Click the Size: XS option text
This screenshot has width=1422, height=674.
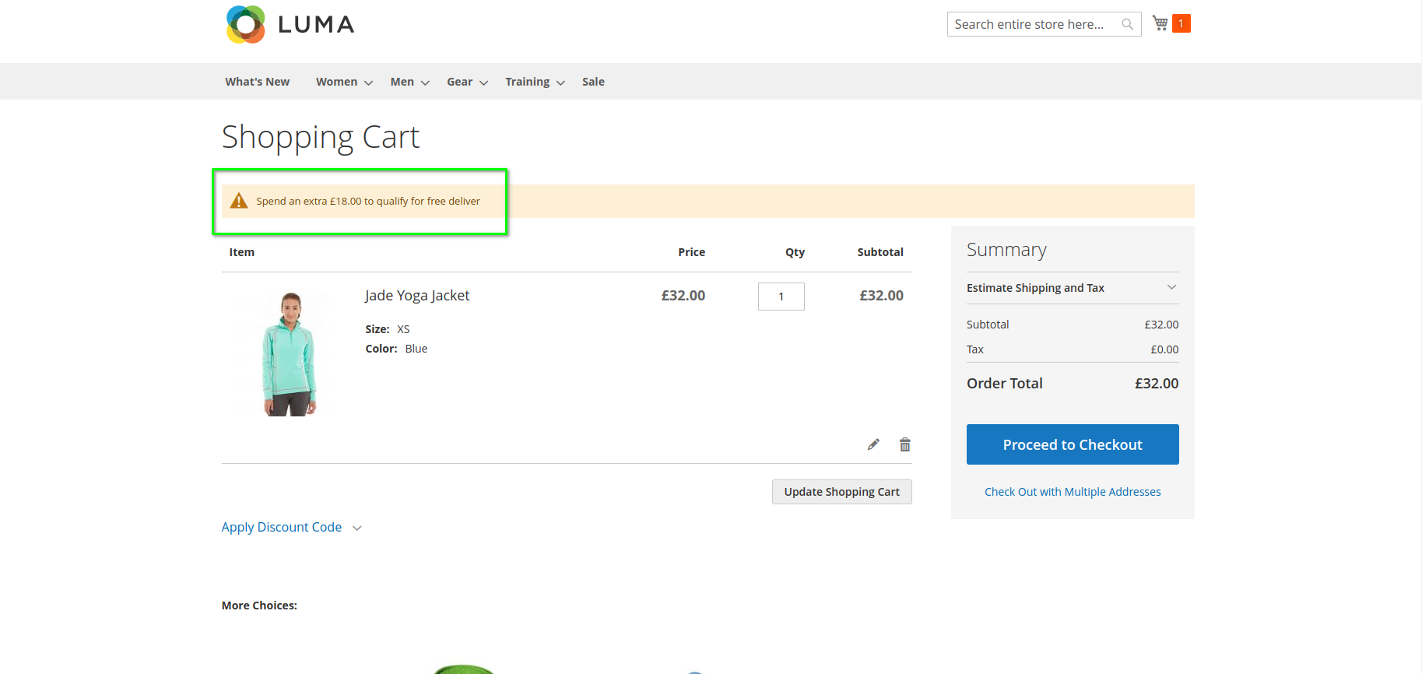coord(388,329)
